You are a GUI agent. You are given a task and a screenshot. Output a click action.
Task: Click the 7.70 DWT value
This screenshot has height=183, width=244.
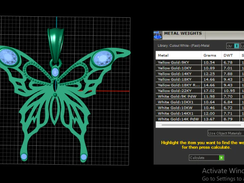click(x=228, y=97)
